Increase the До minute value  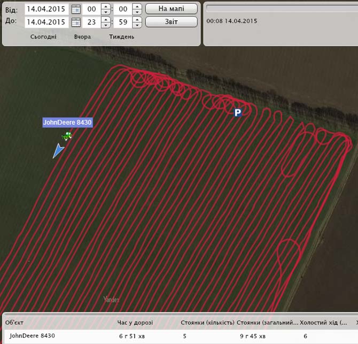pos(137,19)
